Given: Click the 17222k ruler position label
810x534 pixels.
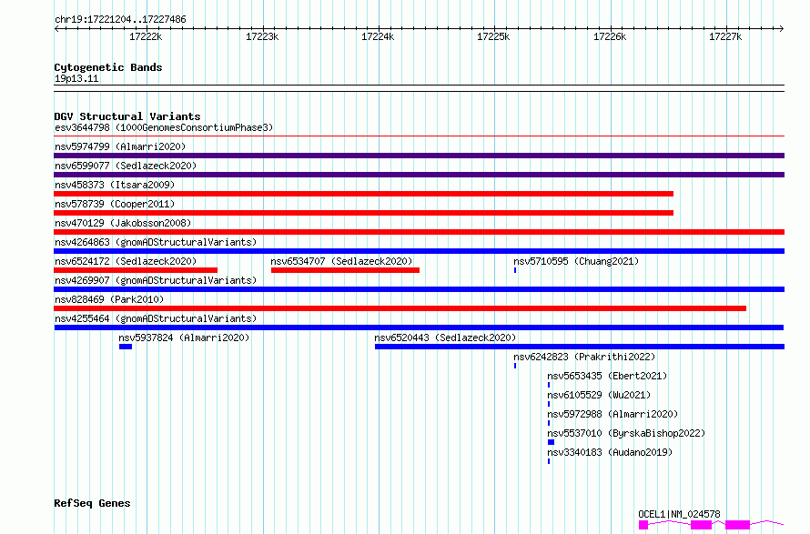Looking at the screenshot, I should click(x=146, y=36).
